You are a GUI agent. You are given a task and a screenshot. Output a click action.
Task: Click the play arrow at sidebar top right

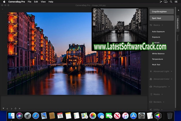click(178, 10)
